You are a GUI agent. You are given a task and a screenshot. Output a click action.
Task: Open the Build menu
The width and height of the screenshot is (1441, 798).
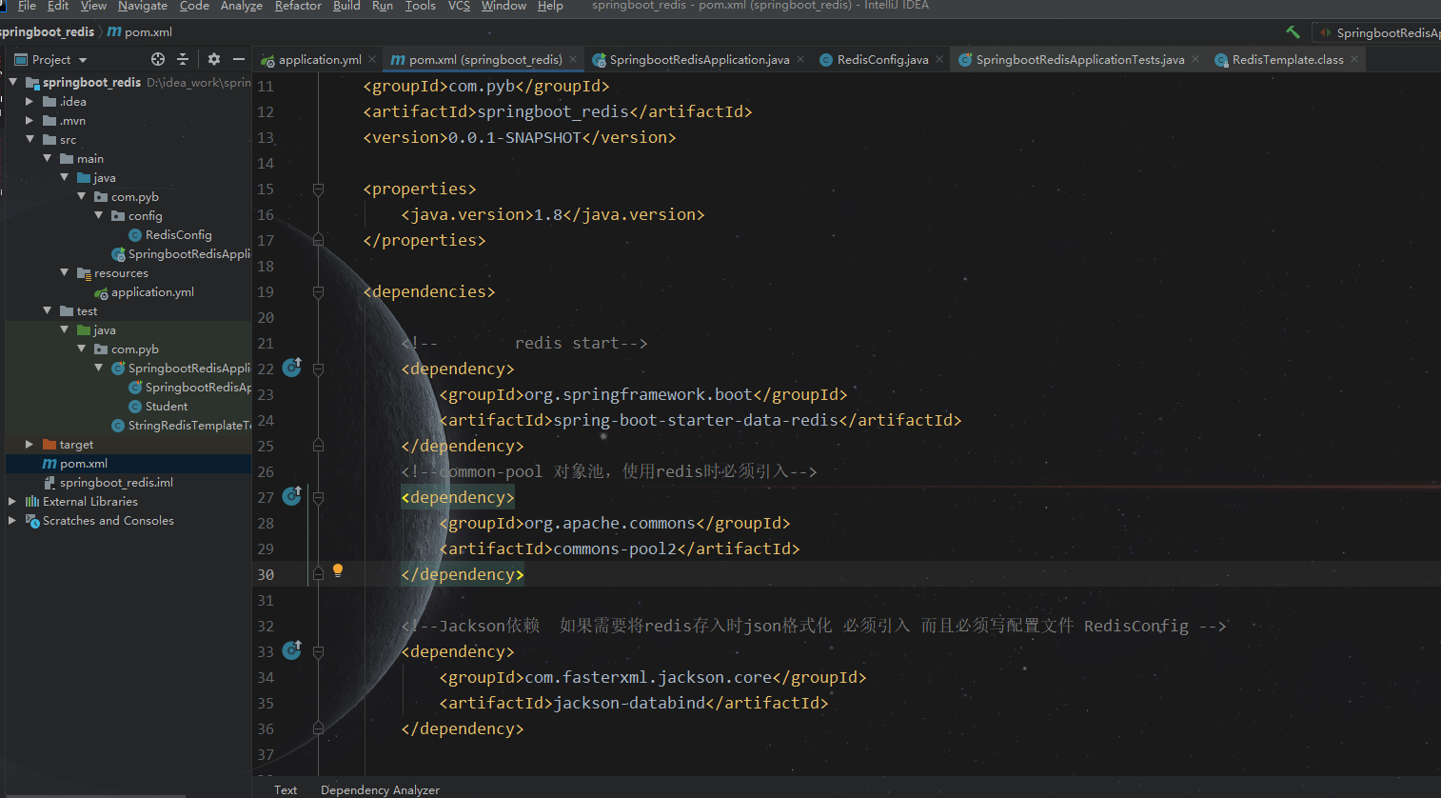(x=346, y=6)
